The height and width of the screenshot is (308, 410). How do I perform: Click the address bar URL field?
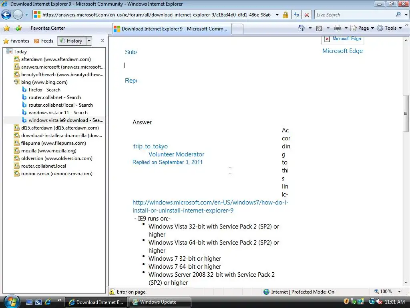click(157, 15)
